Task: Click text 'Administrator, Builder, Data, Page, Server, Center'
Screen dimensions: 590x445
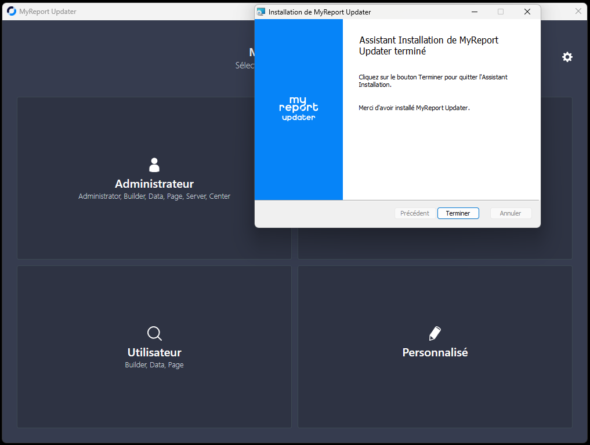Action: tap(154, 196)
